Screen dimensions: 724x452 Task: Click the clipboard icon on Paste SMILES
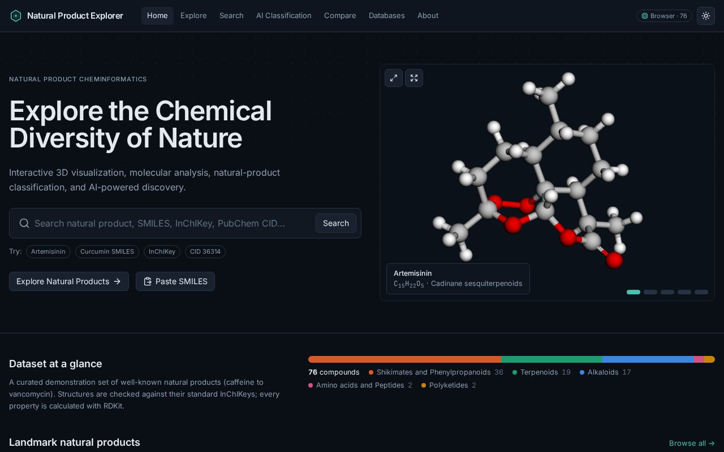click(148, 281)
